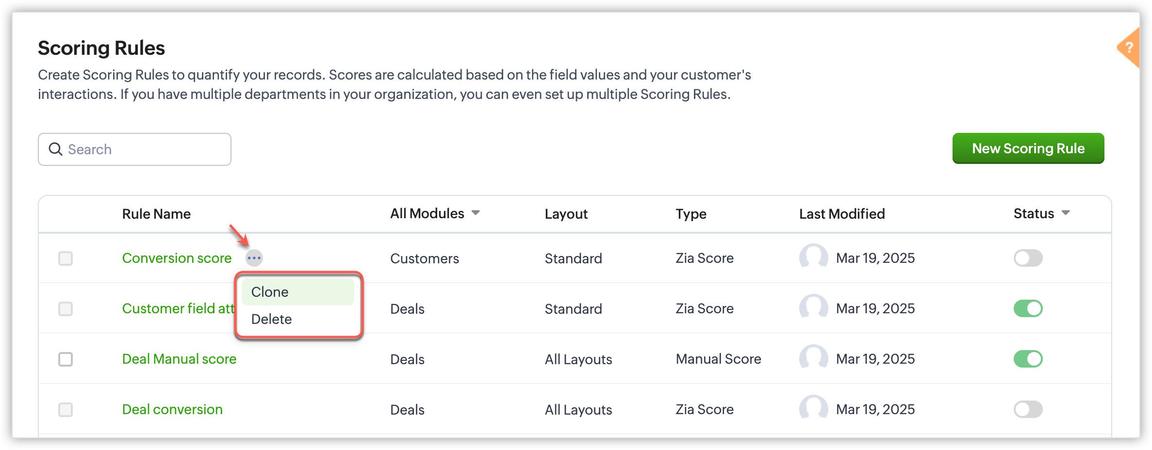Click the magnifier icon in search box
Screen dimensions: 1152x450
coord(56,149)
